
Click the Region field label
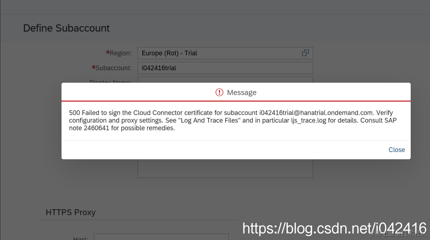click(x=119, y=53)
